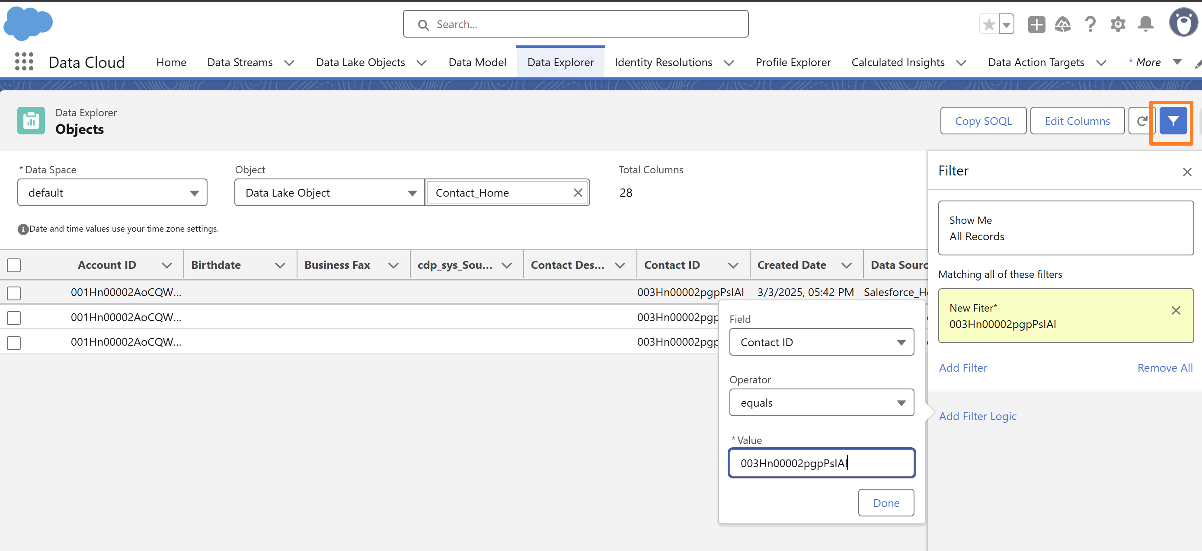Screen dimensions: 1202x551
Task: Click the Copy SOQL button
Action: [x=983, y=121]
